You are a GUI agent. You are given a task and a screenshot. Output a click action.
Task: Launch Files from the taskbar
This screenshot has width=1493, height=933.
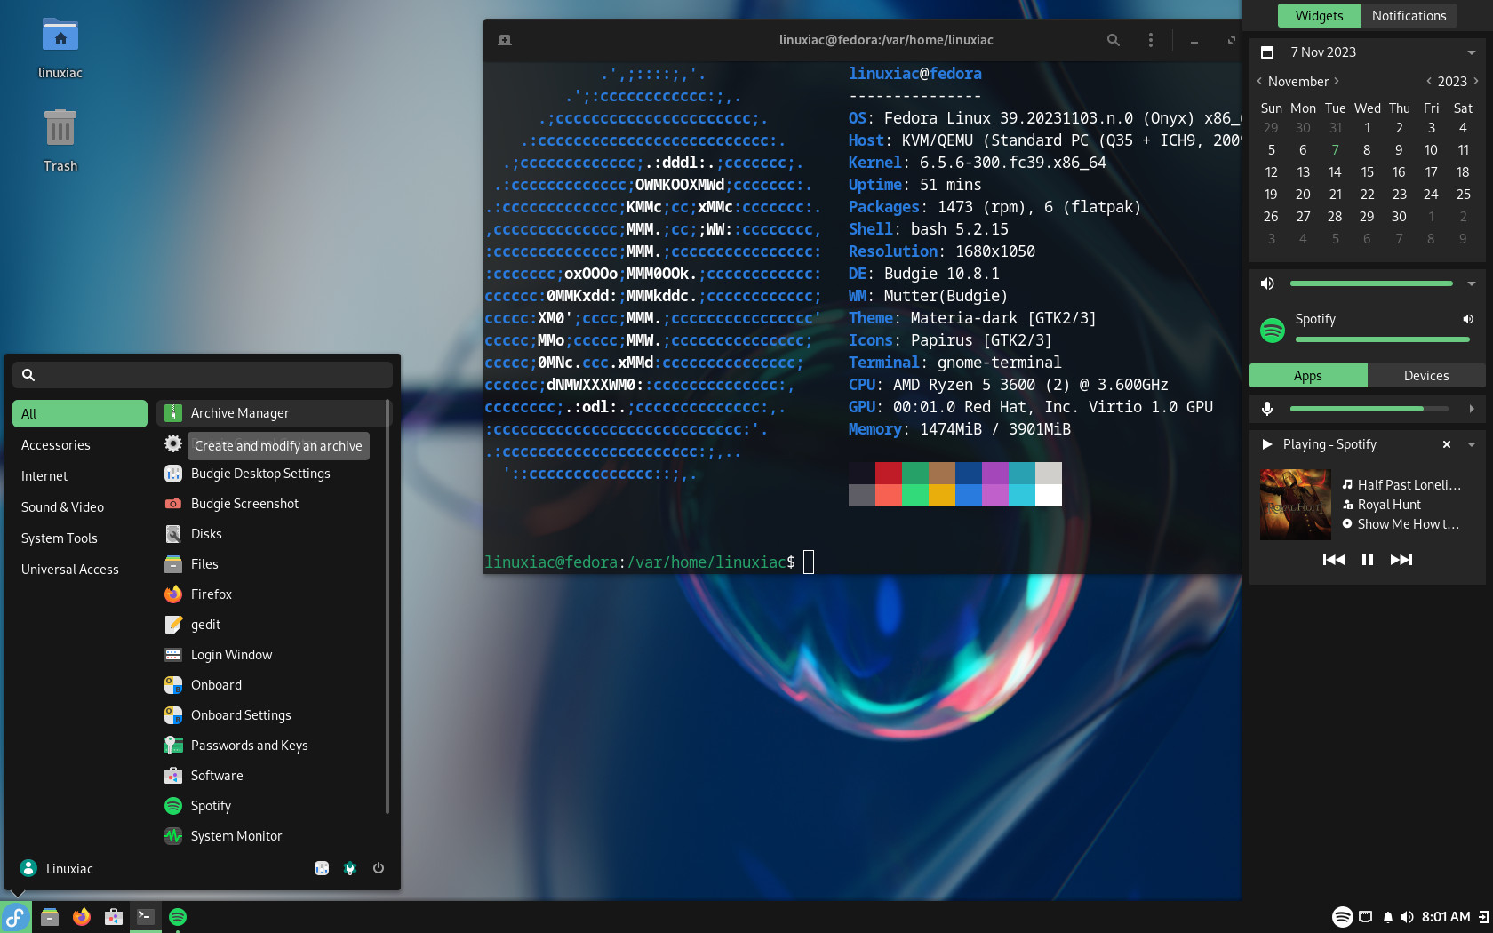[50, 917]
